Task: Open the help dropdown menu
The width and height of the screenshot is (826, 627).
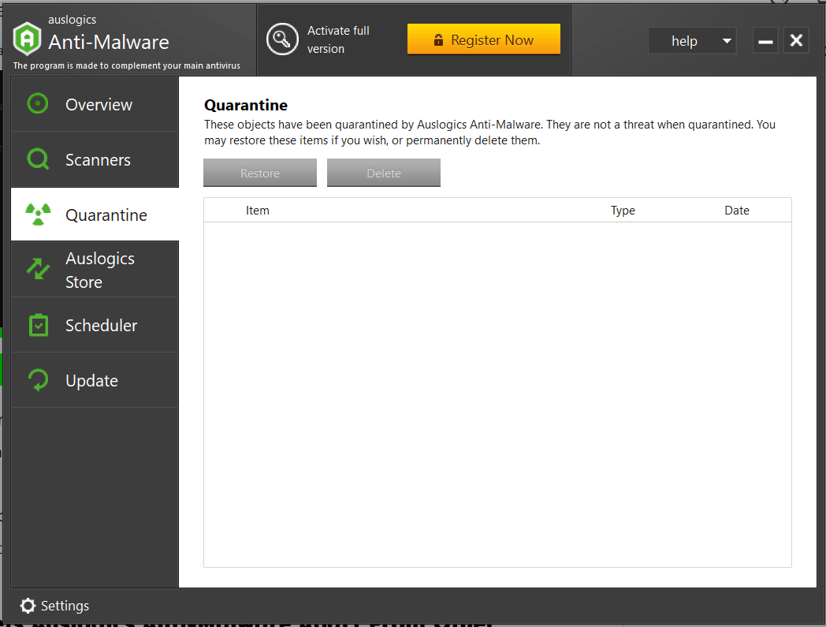Action: click(x=691, y=40)
